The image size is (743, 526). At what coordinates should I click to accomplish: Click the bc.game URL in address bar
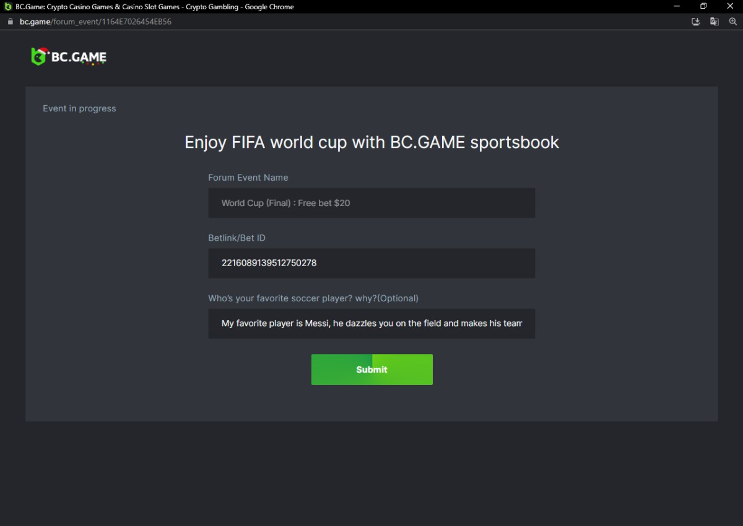[x=95, y=22]
